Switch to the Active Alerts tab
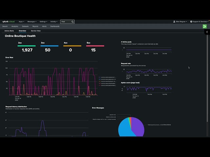 (9, 31)
